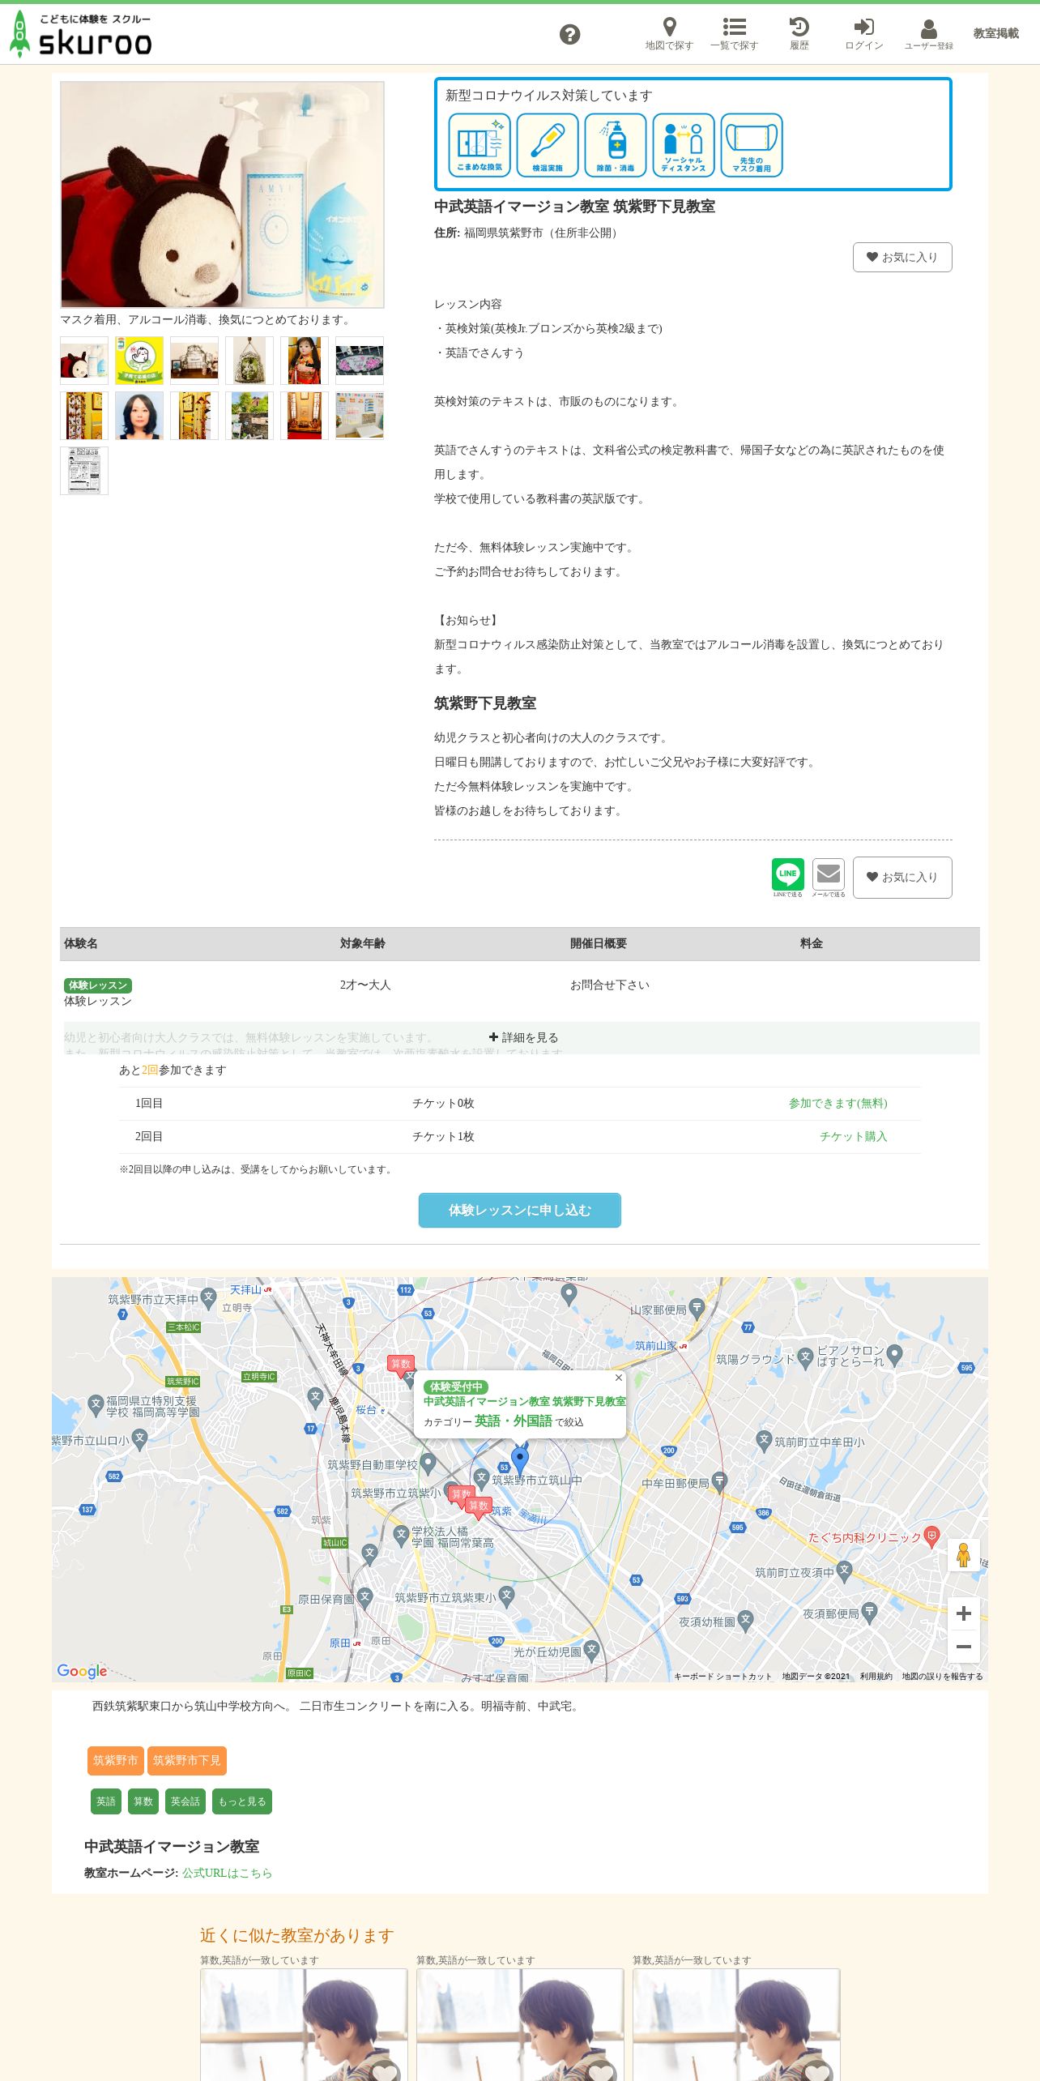
Task: Click the 筑紫野市 orange tag
Action: (x=115, y=1760)
